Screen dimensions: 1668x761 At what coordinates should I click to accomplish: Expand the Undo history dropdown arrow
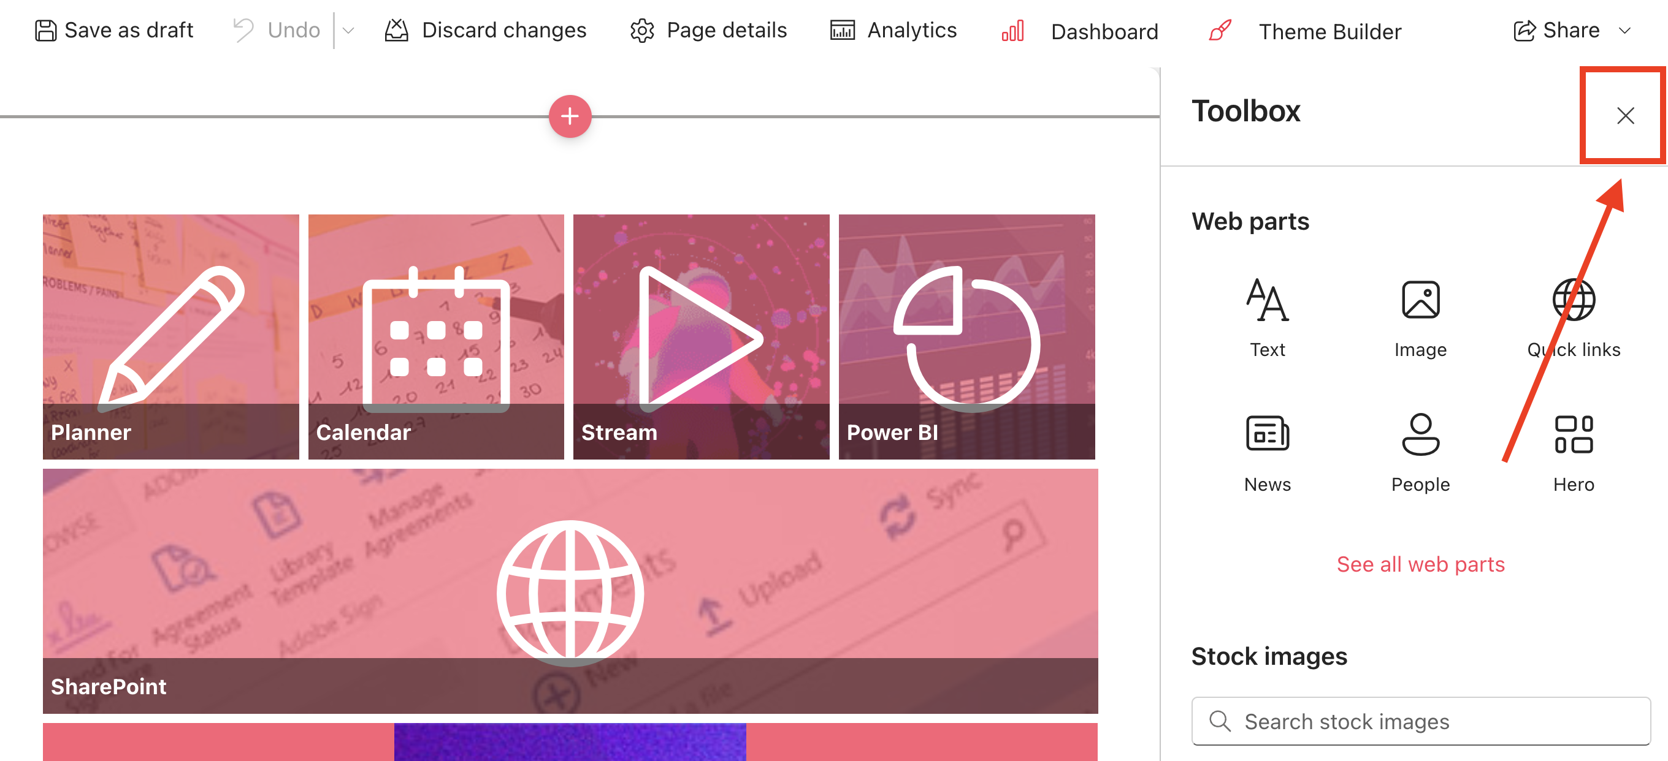click(x=348, y=31)
